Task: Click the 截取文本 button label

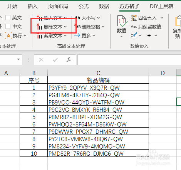Action: [x=53, y=35]
